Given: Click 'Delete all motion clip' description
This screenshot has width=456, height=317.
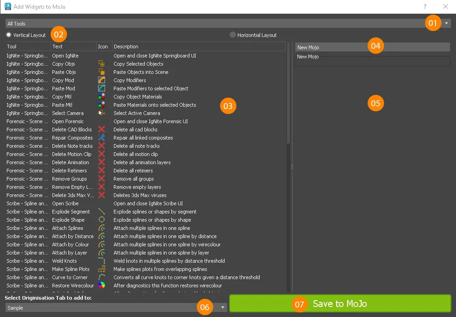Looking at the screenshot, I should pyautogui.click(x=135, y=154).
